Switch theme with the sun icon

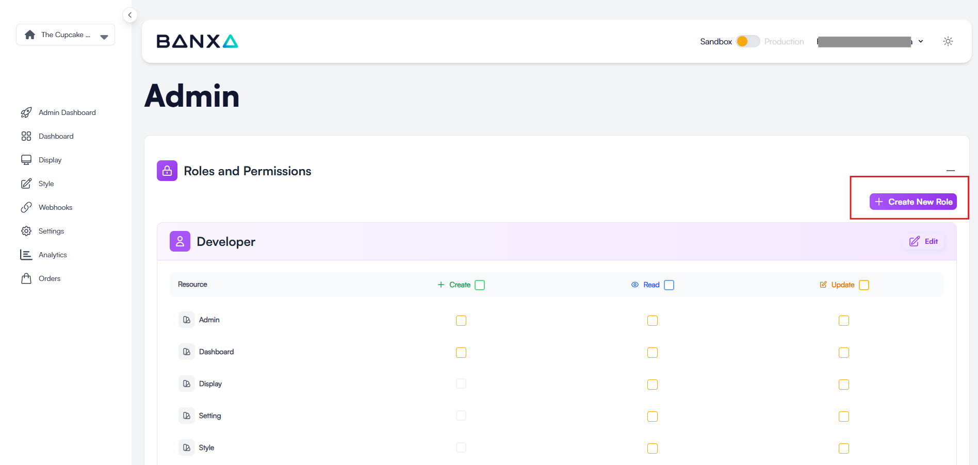point(948,41)
